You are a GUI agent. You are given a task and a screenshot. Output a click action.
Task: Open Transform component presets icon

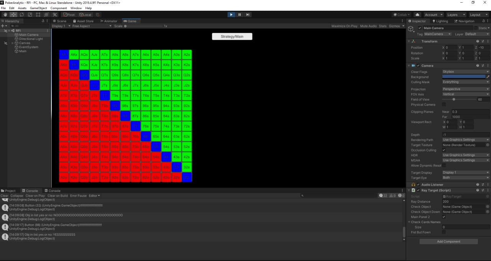483,41
